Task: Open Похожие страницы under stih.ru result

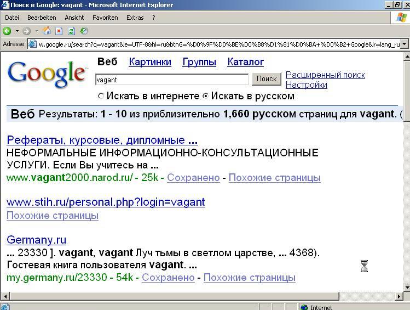Action: [53, 216]
